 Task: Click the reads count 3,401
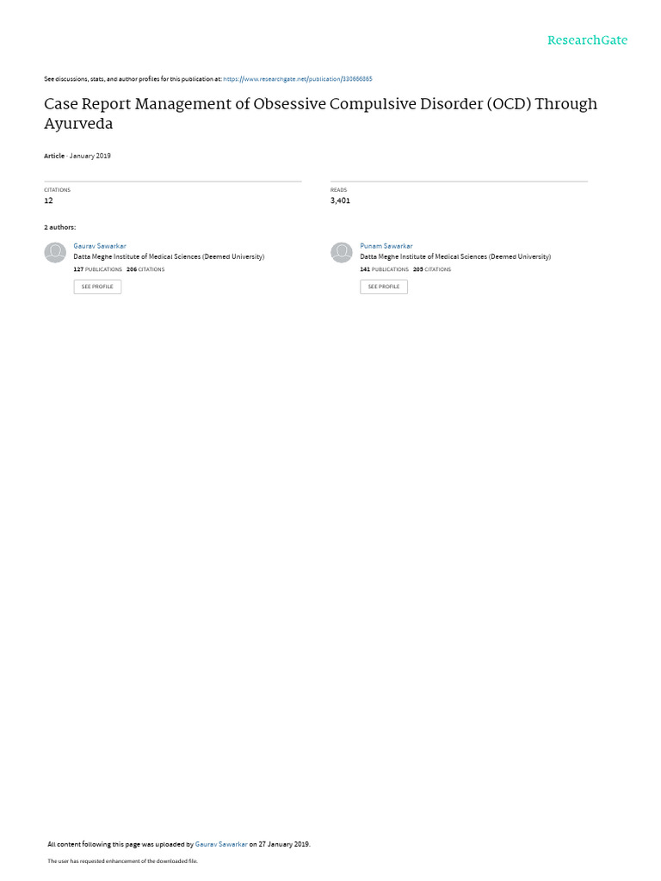[x=340, y=200]
